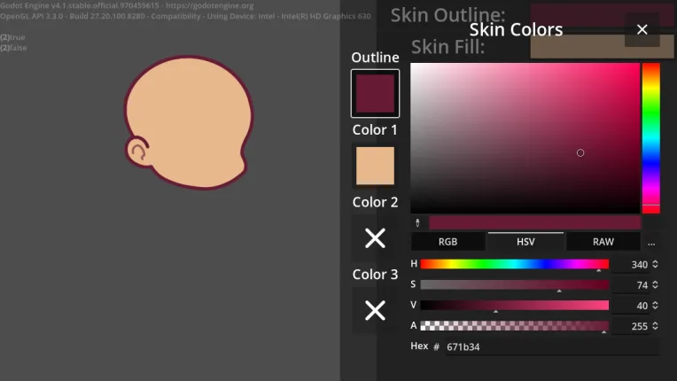Switch to RAW color mode
Viewport: 677px width, 381px height.
coord(603,242)
